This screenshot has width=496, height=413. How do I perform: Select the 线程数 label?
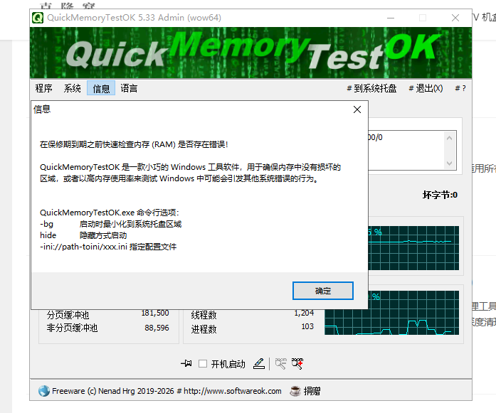[204, 315]
